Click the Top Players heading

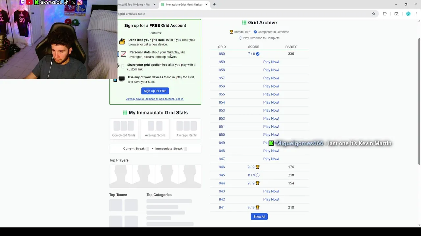point(119,160)
